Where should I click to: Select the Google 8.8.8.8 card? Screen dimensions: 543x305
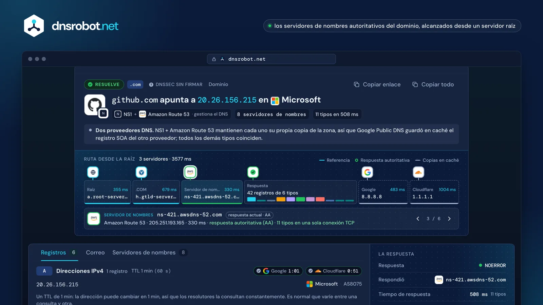click(383, 192)
